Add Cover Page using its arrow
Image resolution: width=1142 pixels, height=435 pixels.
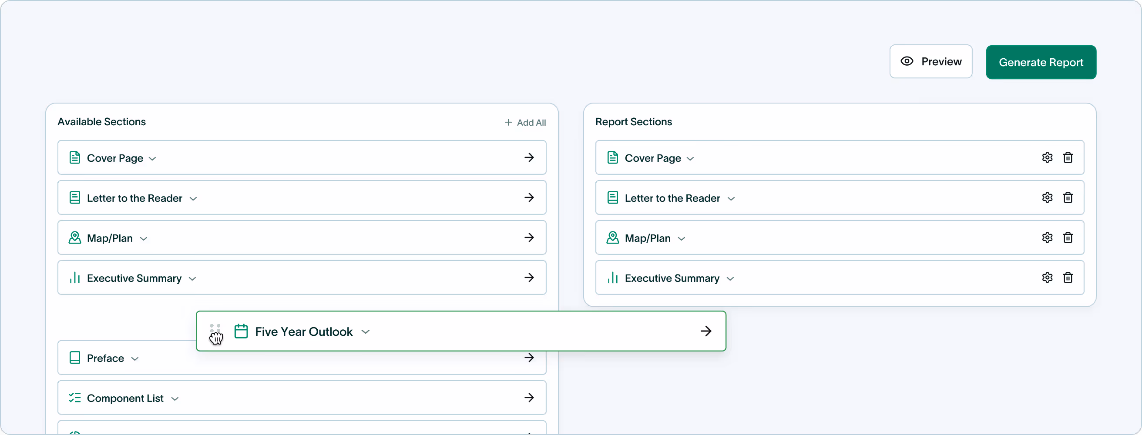point(529,158)
